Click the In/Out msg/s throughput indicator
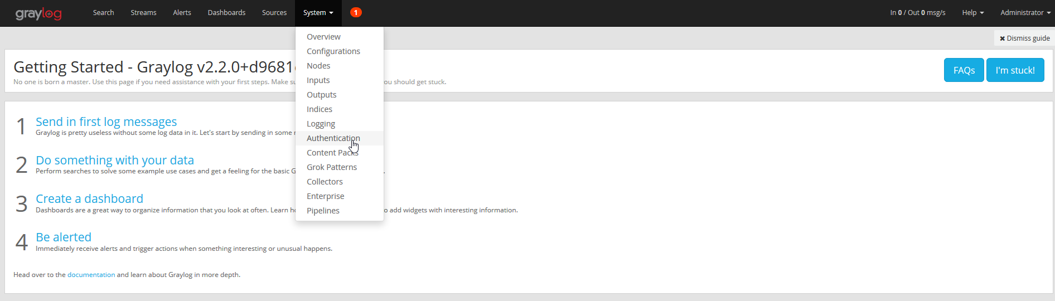Screen dimensions: 1055x301 [917, 12]
